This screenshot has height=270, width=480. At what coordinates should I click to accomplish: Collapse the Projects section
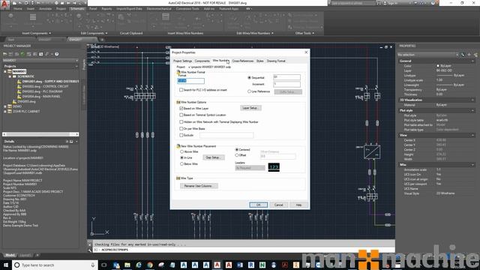pyautogui.click(x=76, y=66)
